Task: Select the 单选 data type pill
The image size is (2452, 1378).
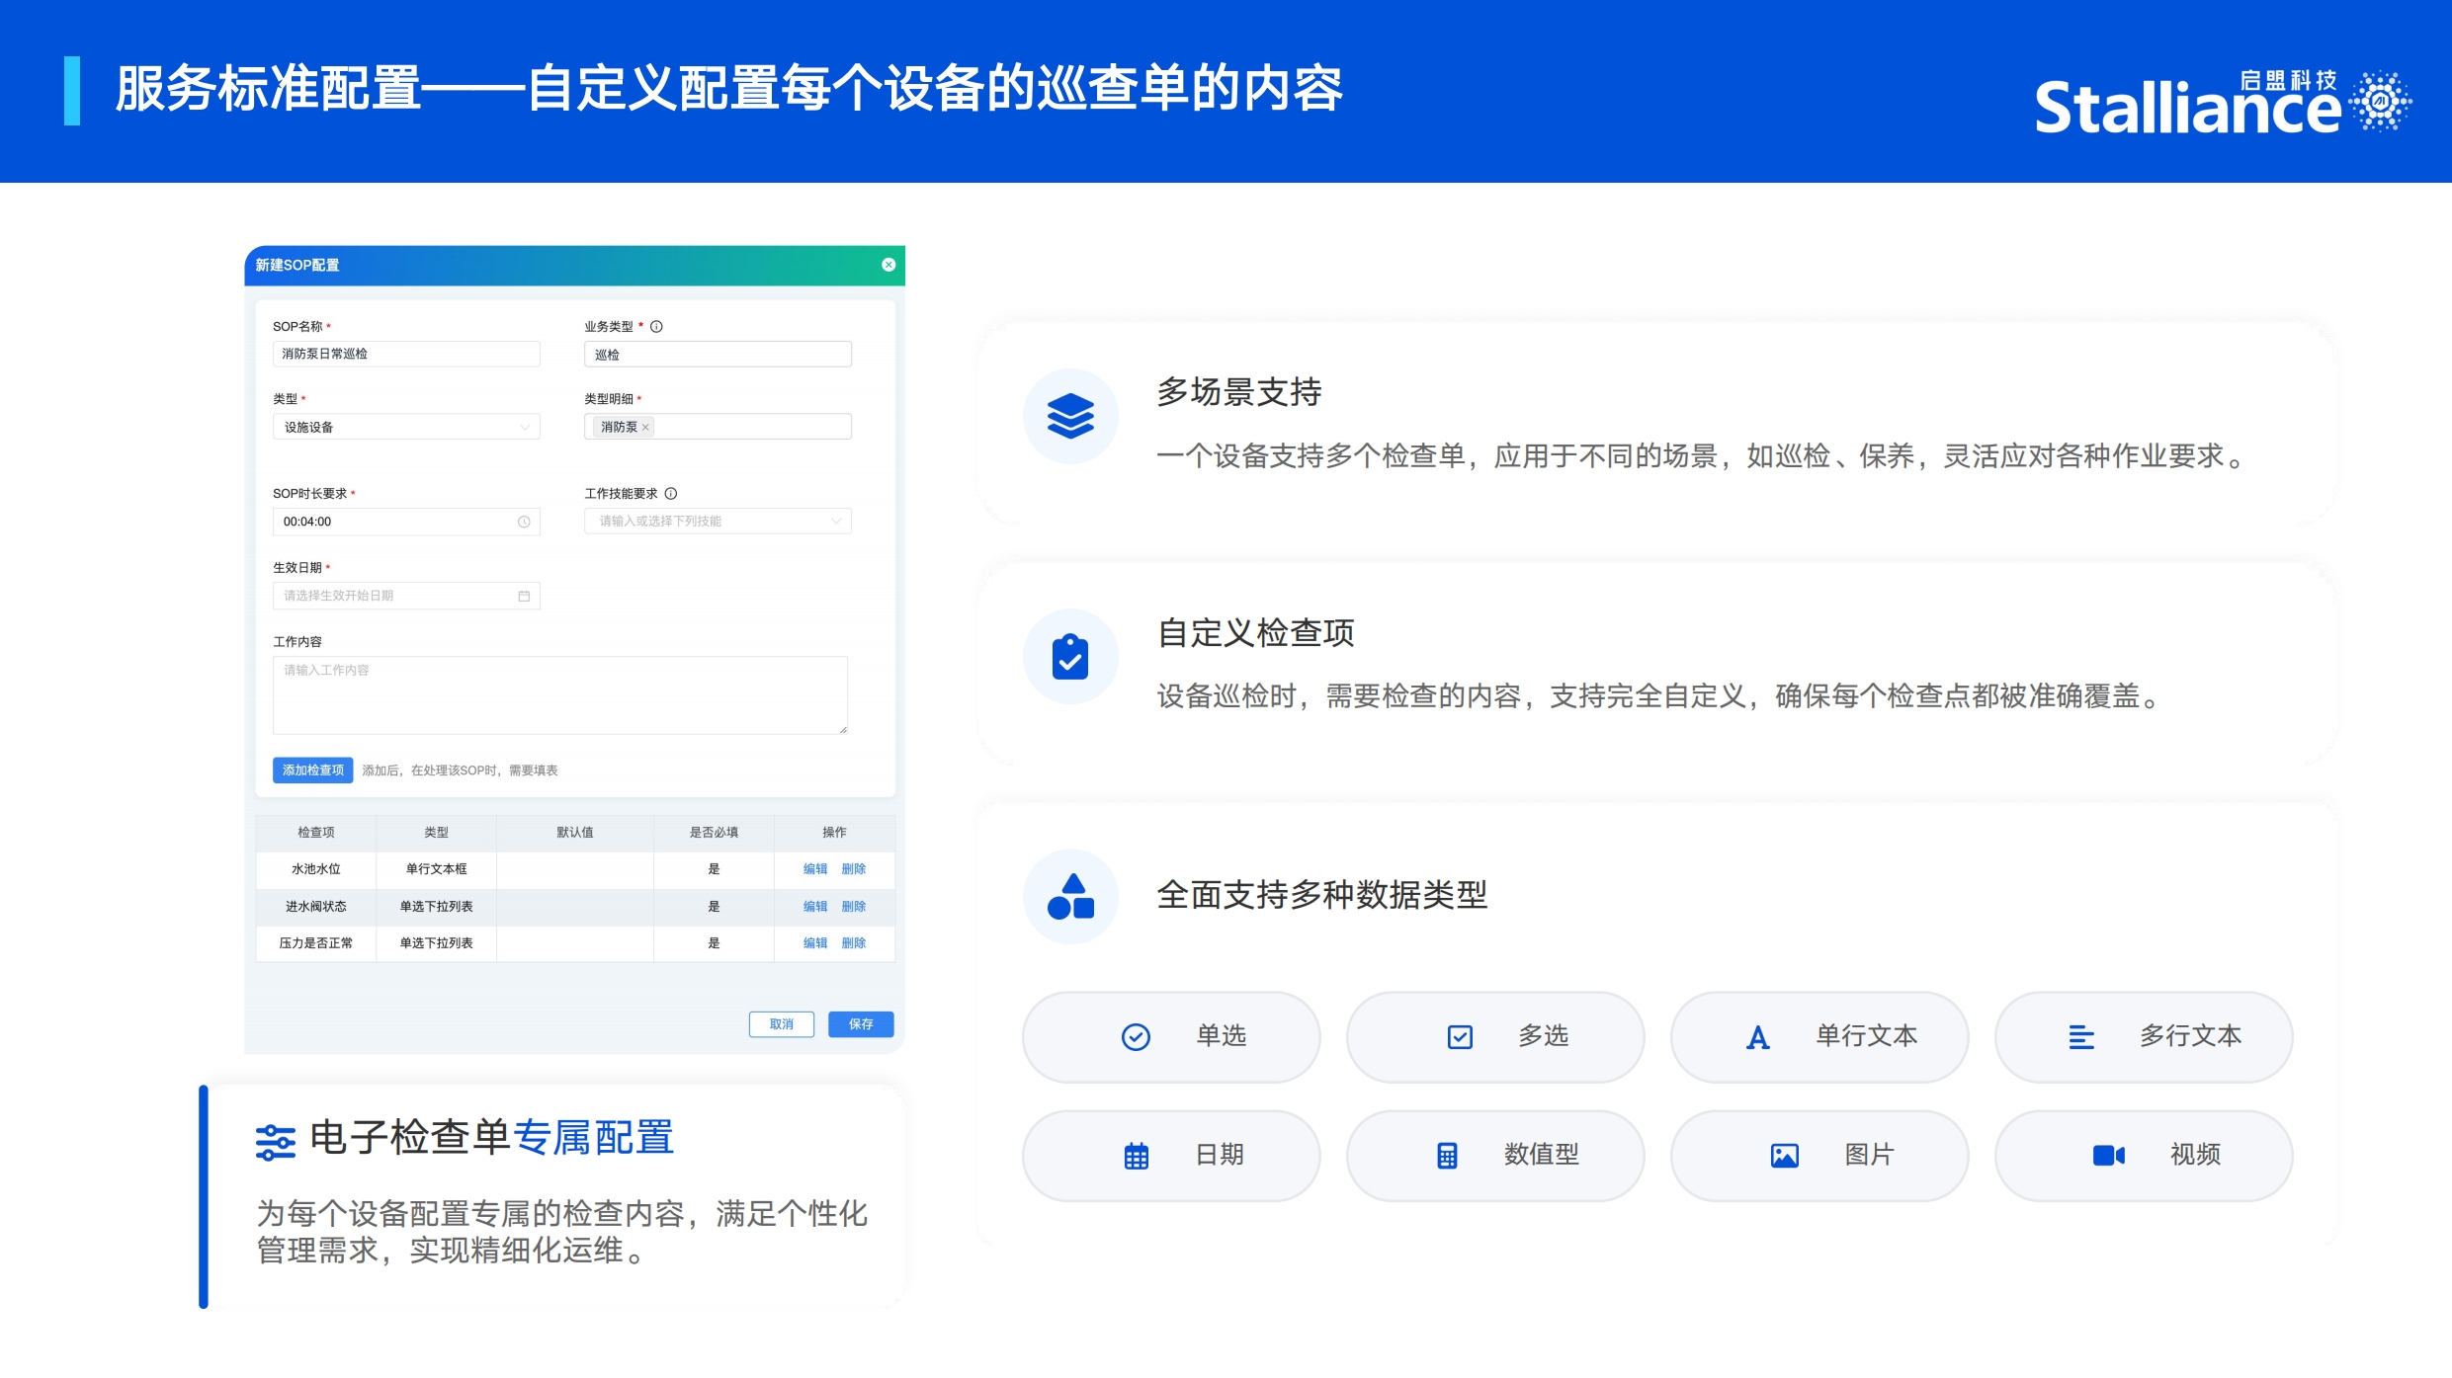Action: click(x=1171, y=1036)
